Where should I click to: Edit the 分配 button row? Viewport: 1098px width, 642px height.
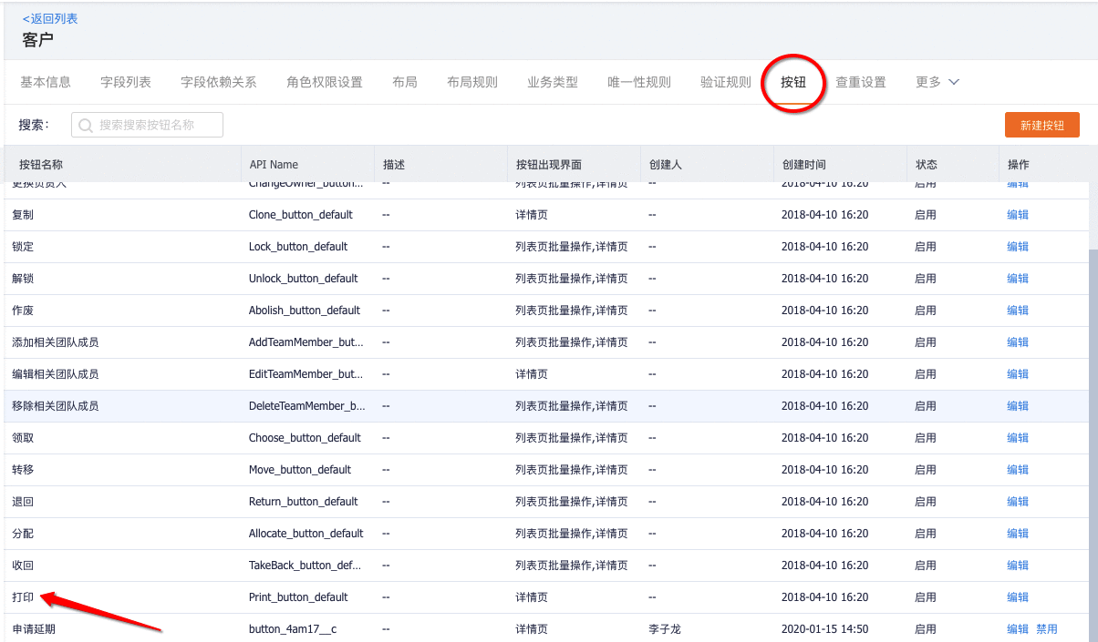[1018, 534]
